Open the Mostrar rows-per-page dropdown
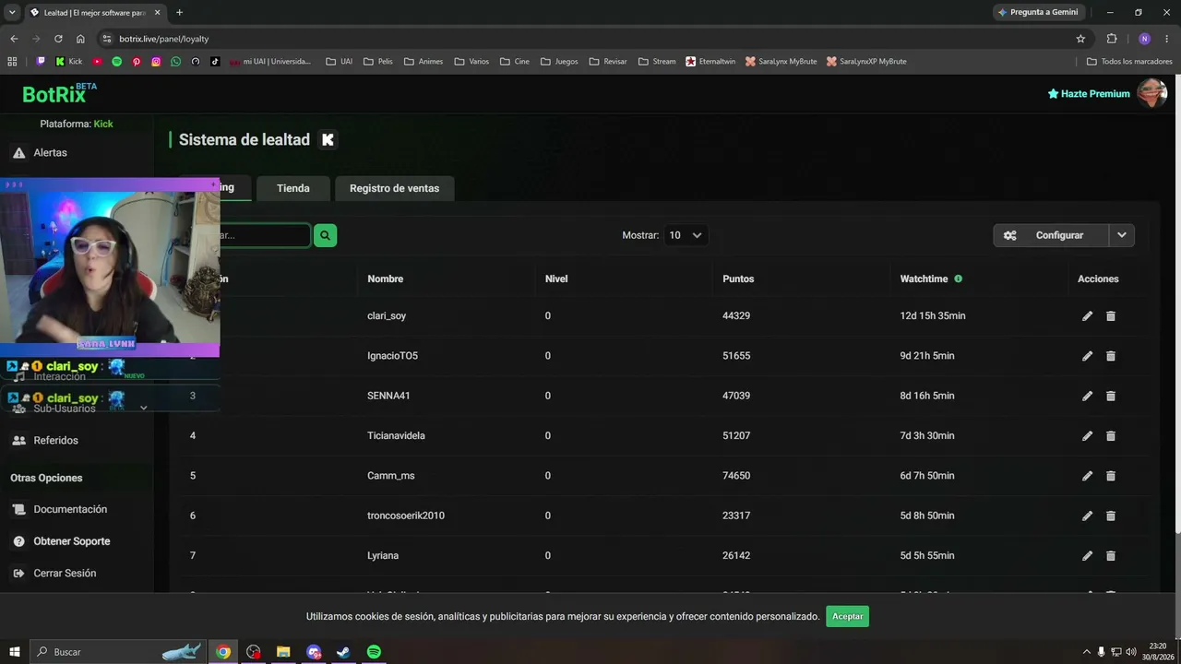The width and height of the screenshot is (1181, 664). point(686,235)
